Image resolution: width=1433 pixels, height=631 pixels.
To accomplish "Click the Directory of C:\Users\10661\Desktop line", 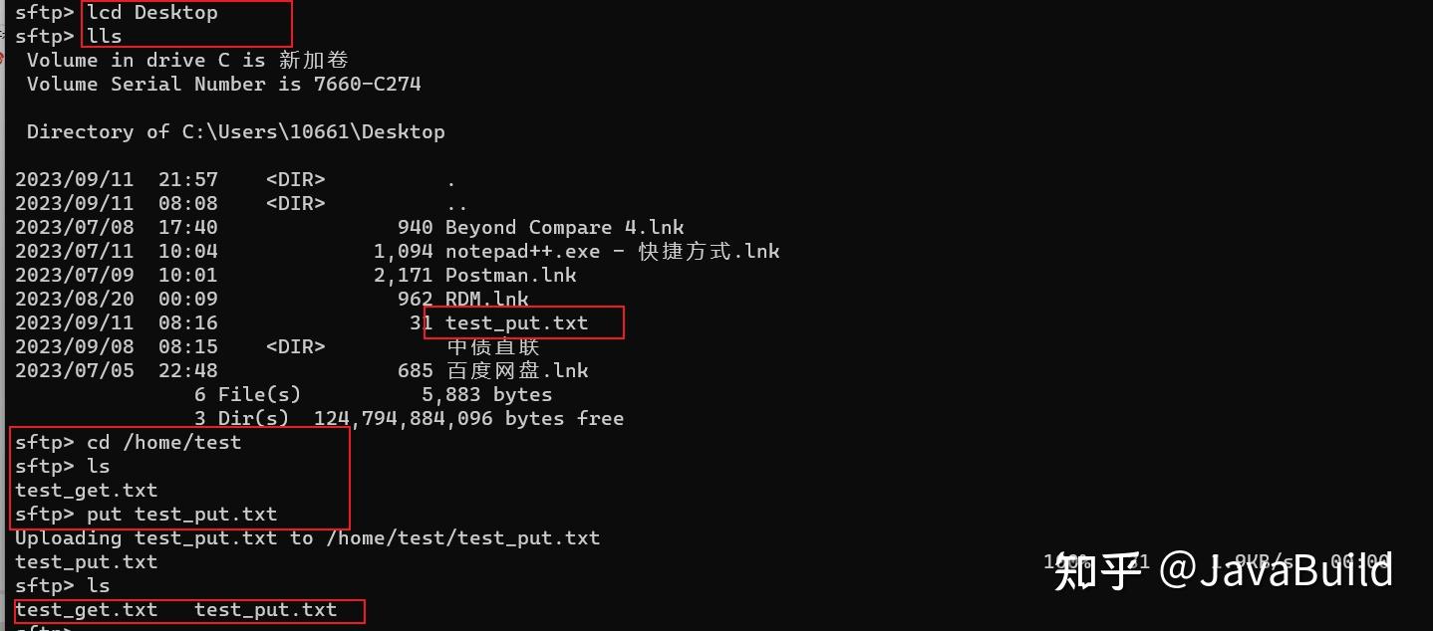I will tap(236, 132).
